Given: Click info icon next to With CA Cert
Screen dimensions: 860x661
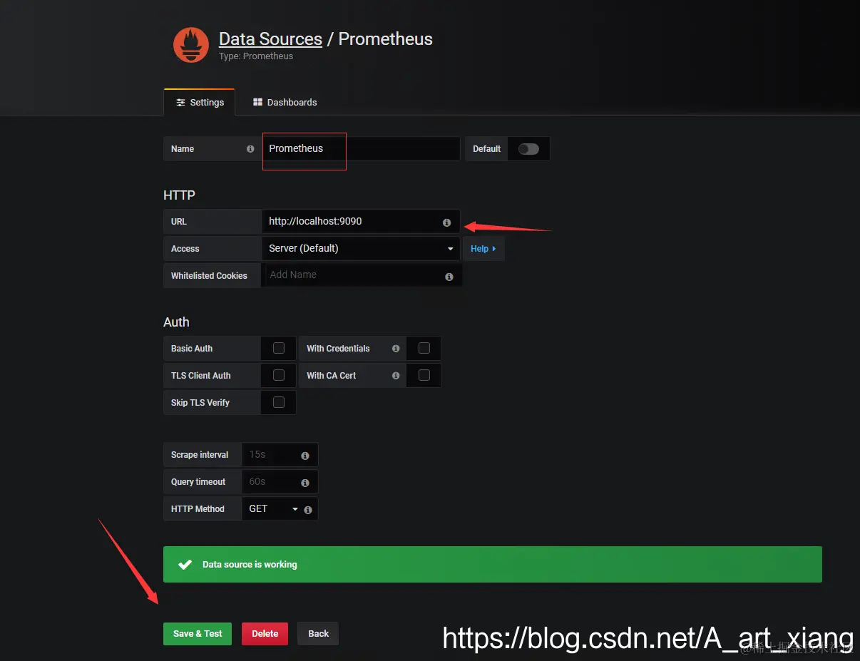Looking at the screenshot, I should 396,376.
